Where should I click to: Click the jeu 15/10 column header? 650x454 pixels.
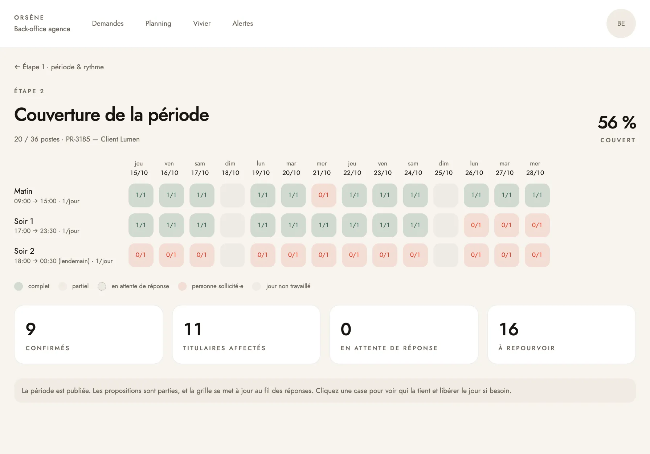139,168
